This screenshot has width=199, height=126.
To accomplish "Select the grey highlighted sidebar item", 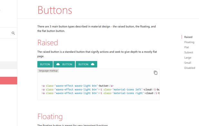I will 8,65.
